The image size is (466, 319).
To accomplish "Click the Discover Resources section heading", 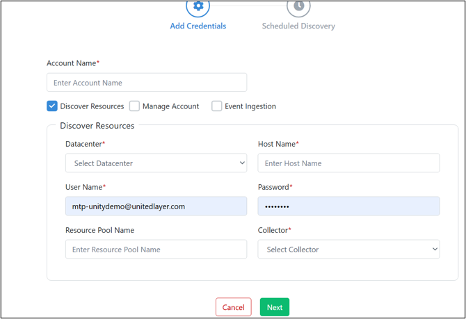I will tap(97, 126).
